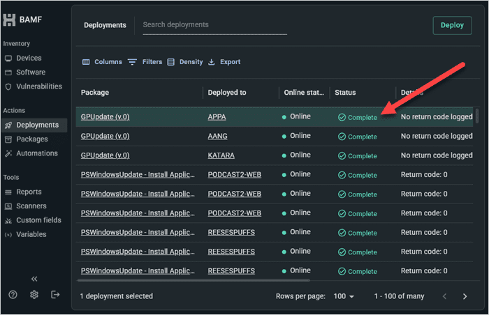489x315 pixels.
Task: Focus the Search deployments field
Action: pyautogui.click(x=214, y=25)
